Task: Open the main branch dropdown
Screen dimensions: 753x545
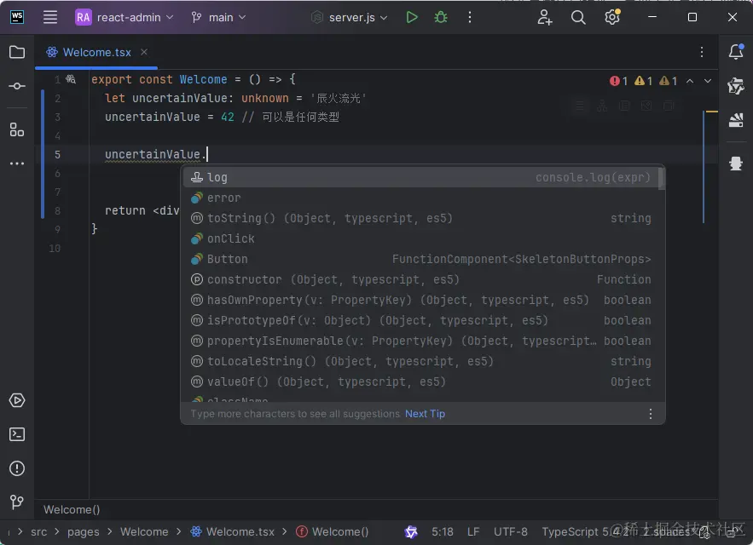Action: [218, 17]
